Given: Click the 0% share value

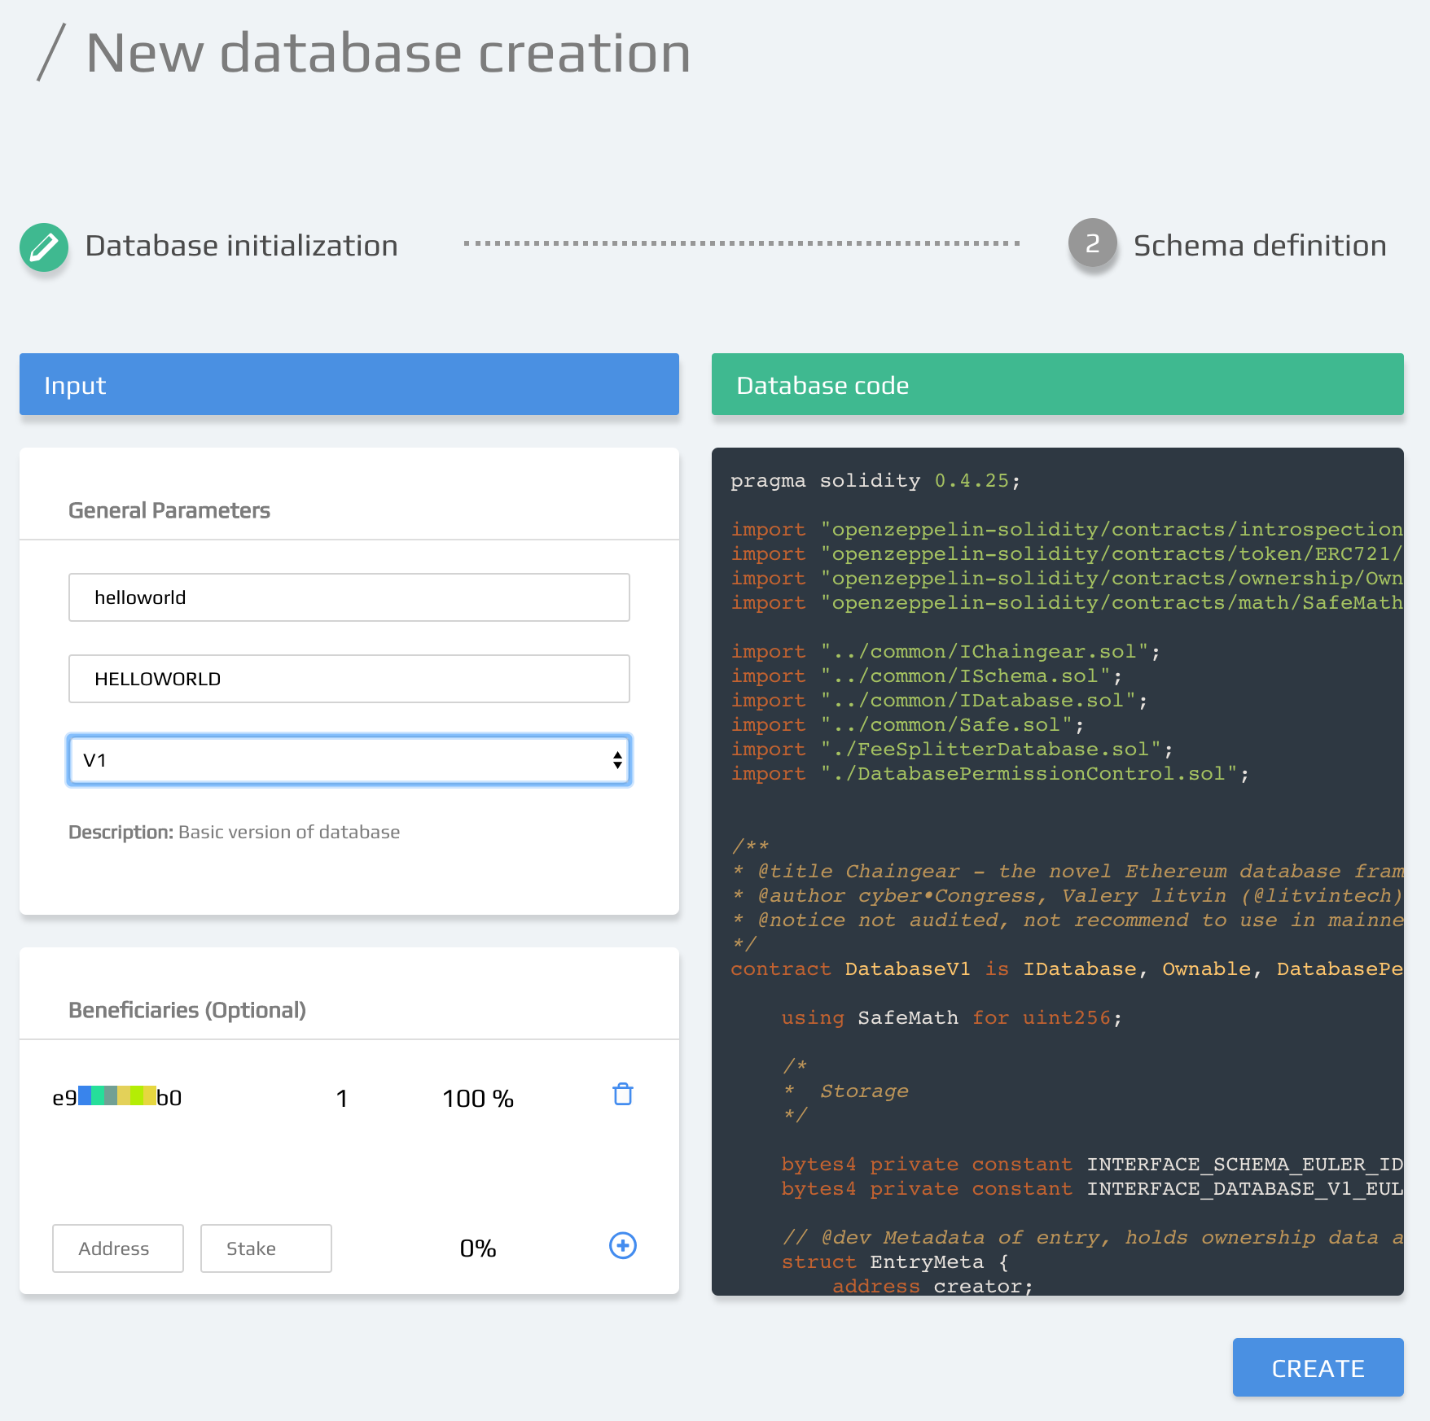Looking at the screenshot, I should (478, 1248).
